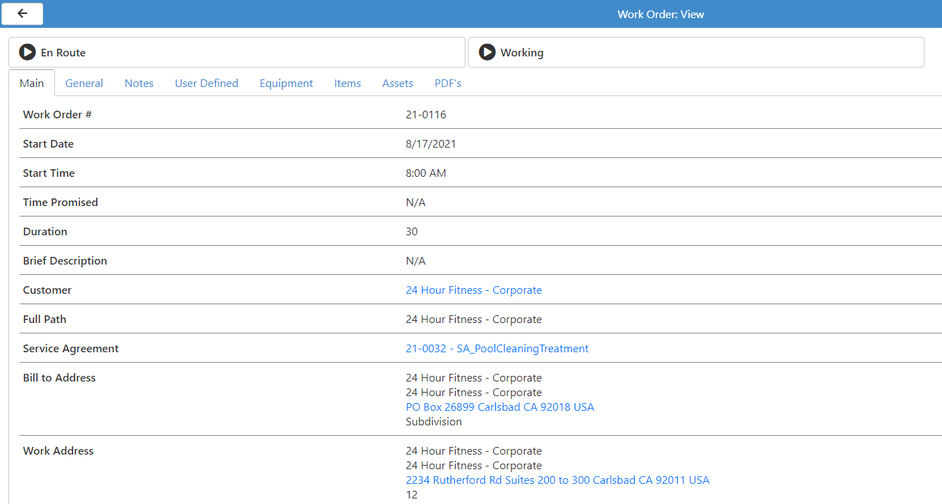Viewport: 942px width, 504px height.
Task: Click the Work Order: View title
Action: [661, 14]
